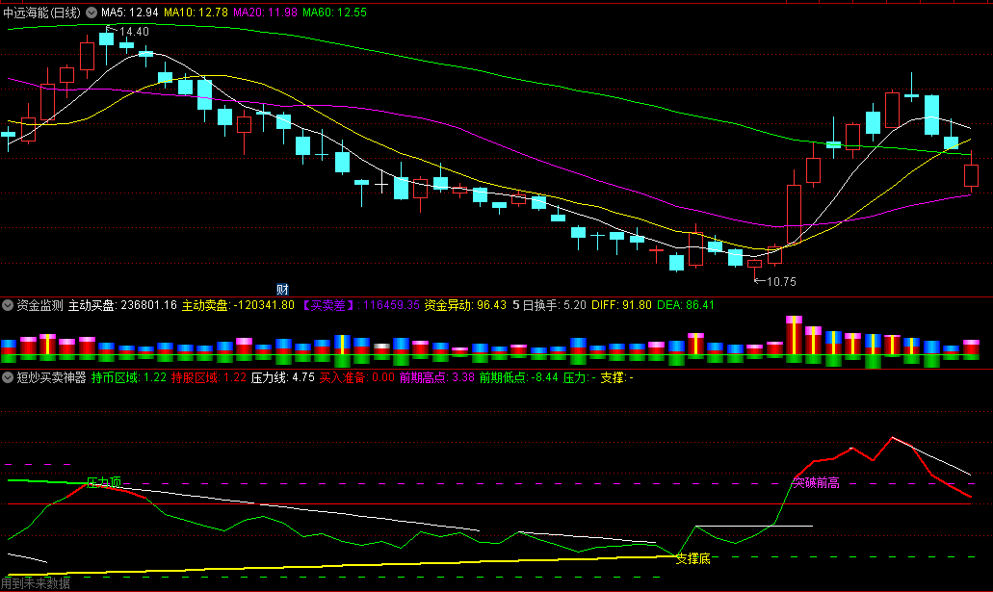Expand the 资金监测 indicator menu arrow
Image resolution: width=993 pixels, height=592 pixels.
pos(8,305)
